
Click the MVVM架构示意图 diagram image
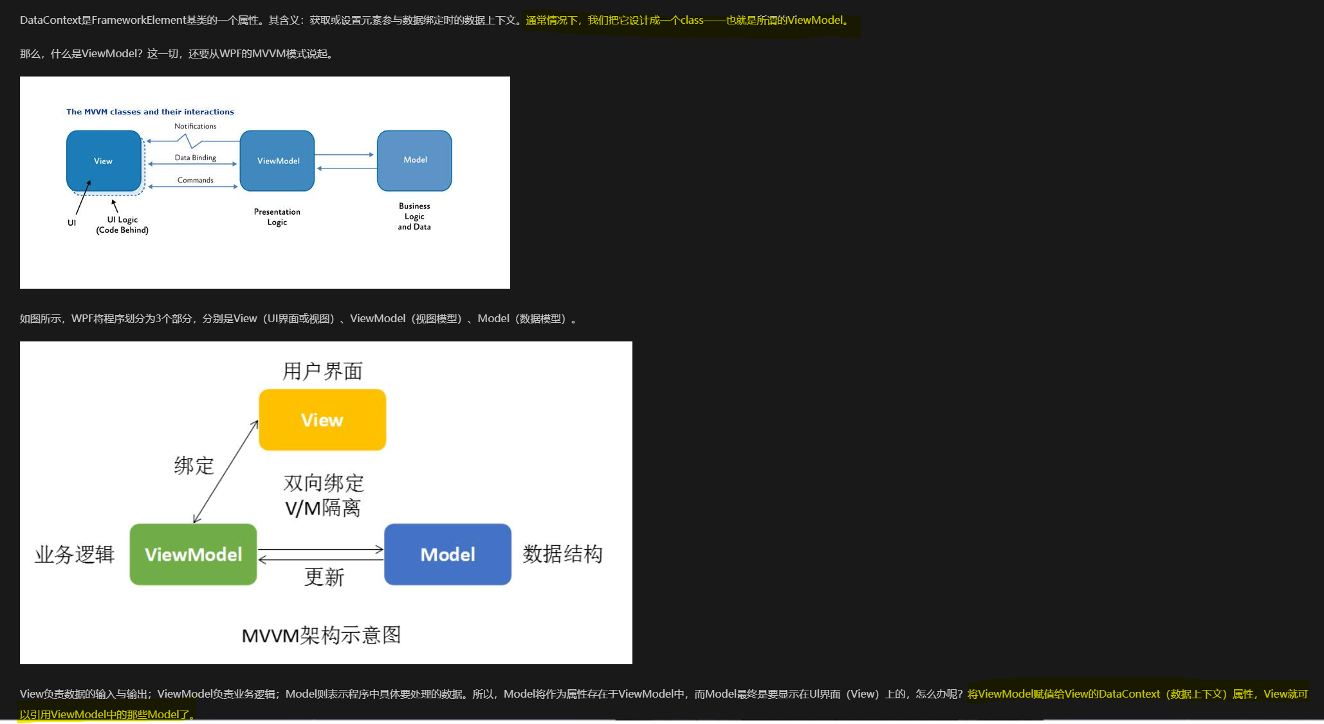326,503
